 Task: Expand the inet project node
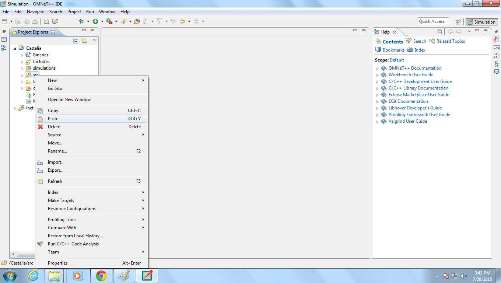(x=15, y=108)
